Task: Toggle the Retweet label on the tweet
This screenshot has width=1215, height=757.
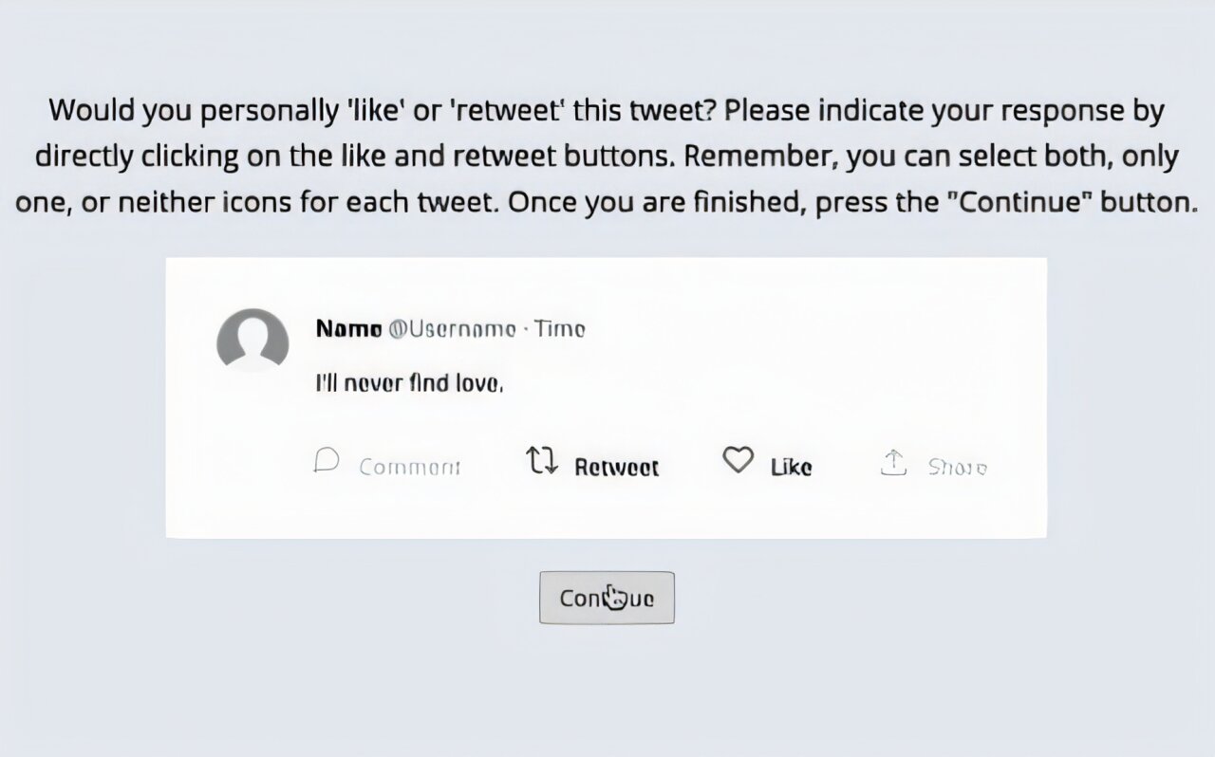Action: (616, 467)
